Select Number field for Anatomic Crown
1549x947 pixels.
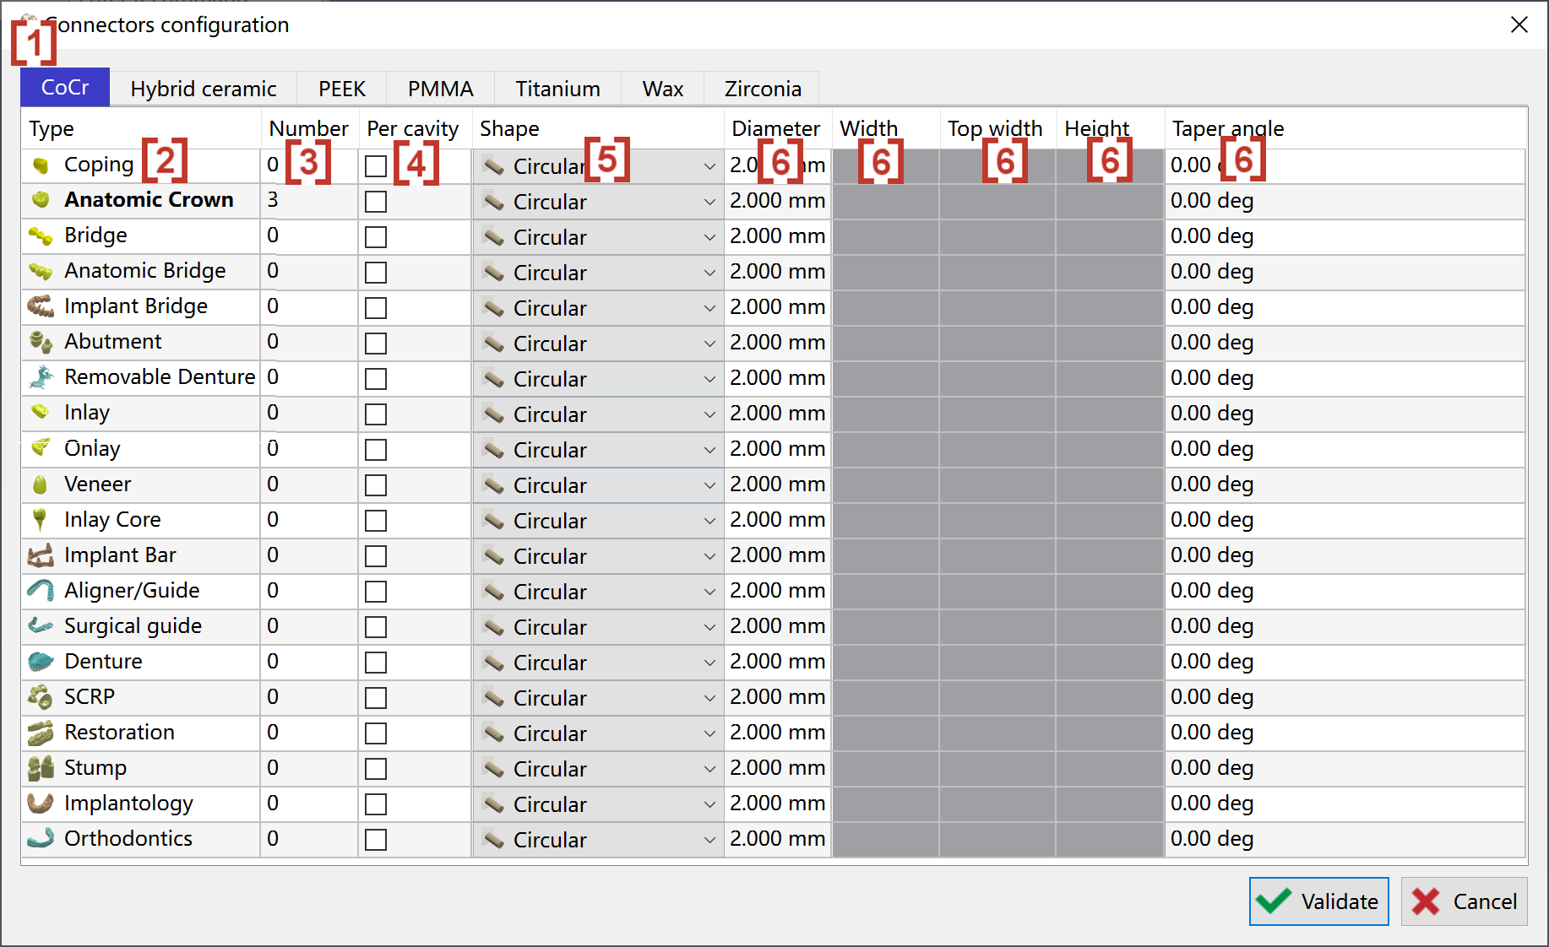tap(309, 200)
